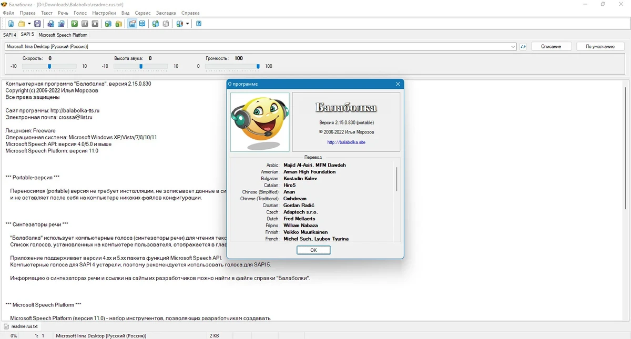The width and height of the screenshot is (631, 339).
Task: Click the New document toolbar icon
Action: (11, 24)
